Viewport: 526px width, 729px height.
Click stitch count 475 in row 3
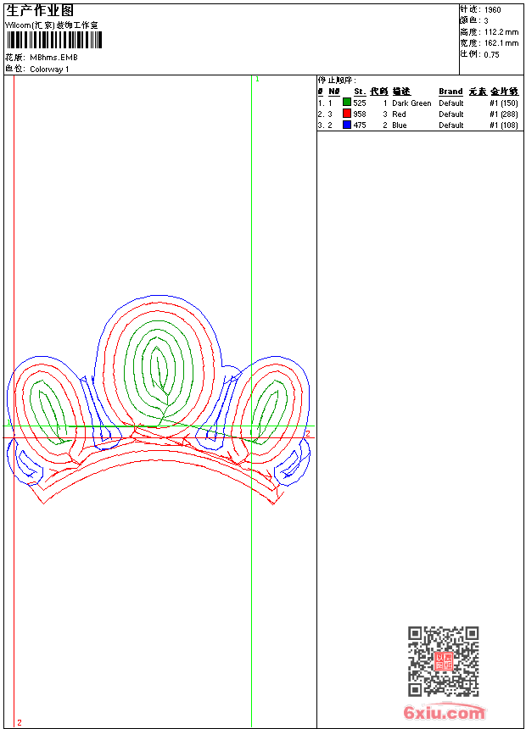[x=360, y=125]
